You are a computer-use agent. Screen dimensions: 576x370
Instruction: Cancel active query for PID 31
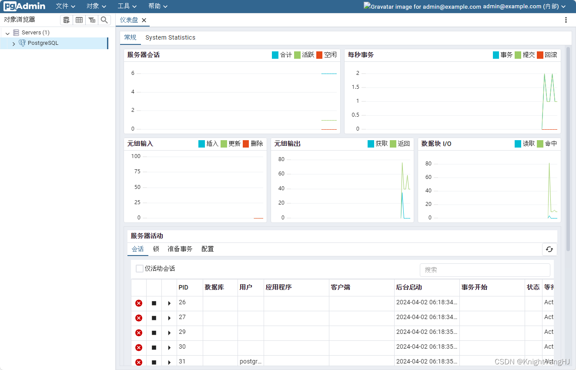[x=154, y=362]
